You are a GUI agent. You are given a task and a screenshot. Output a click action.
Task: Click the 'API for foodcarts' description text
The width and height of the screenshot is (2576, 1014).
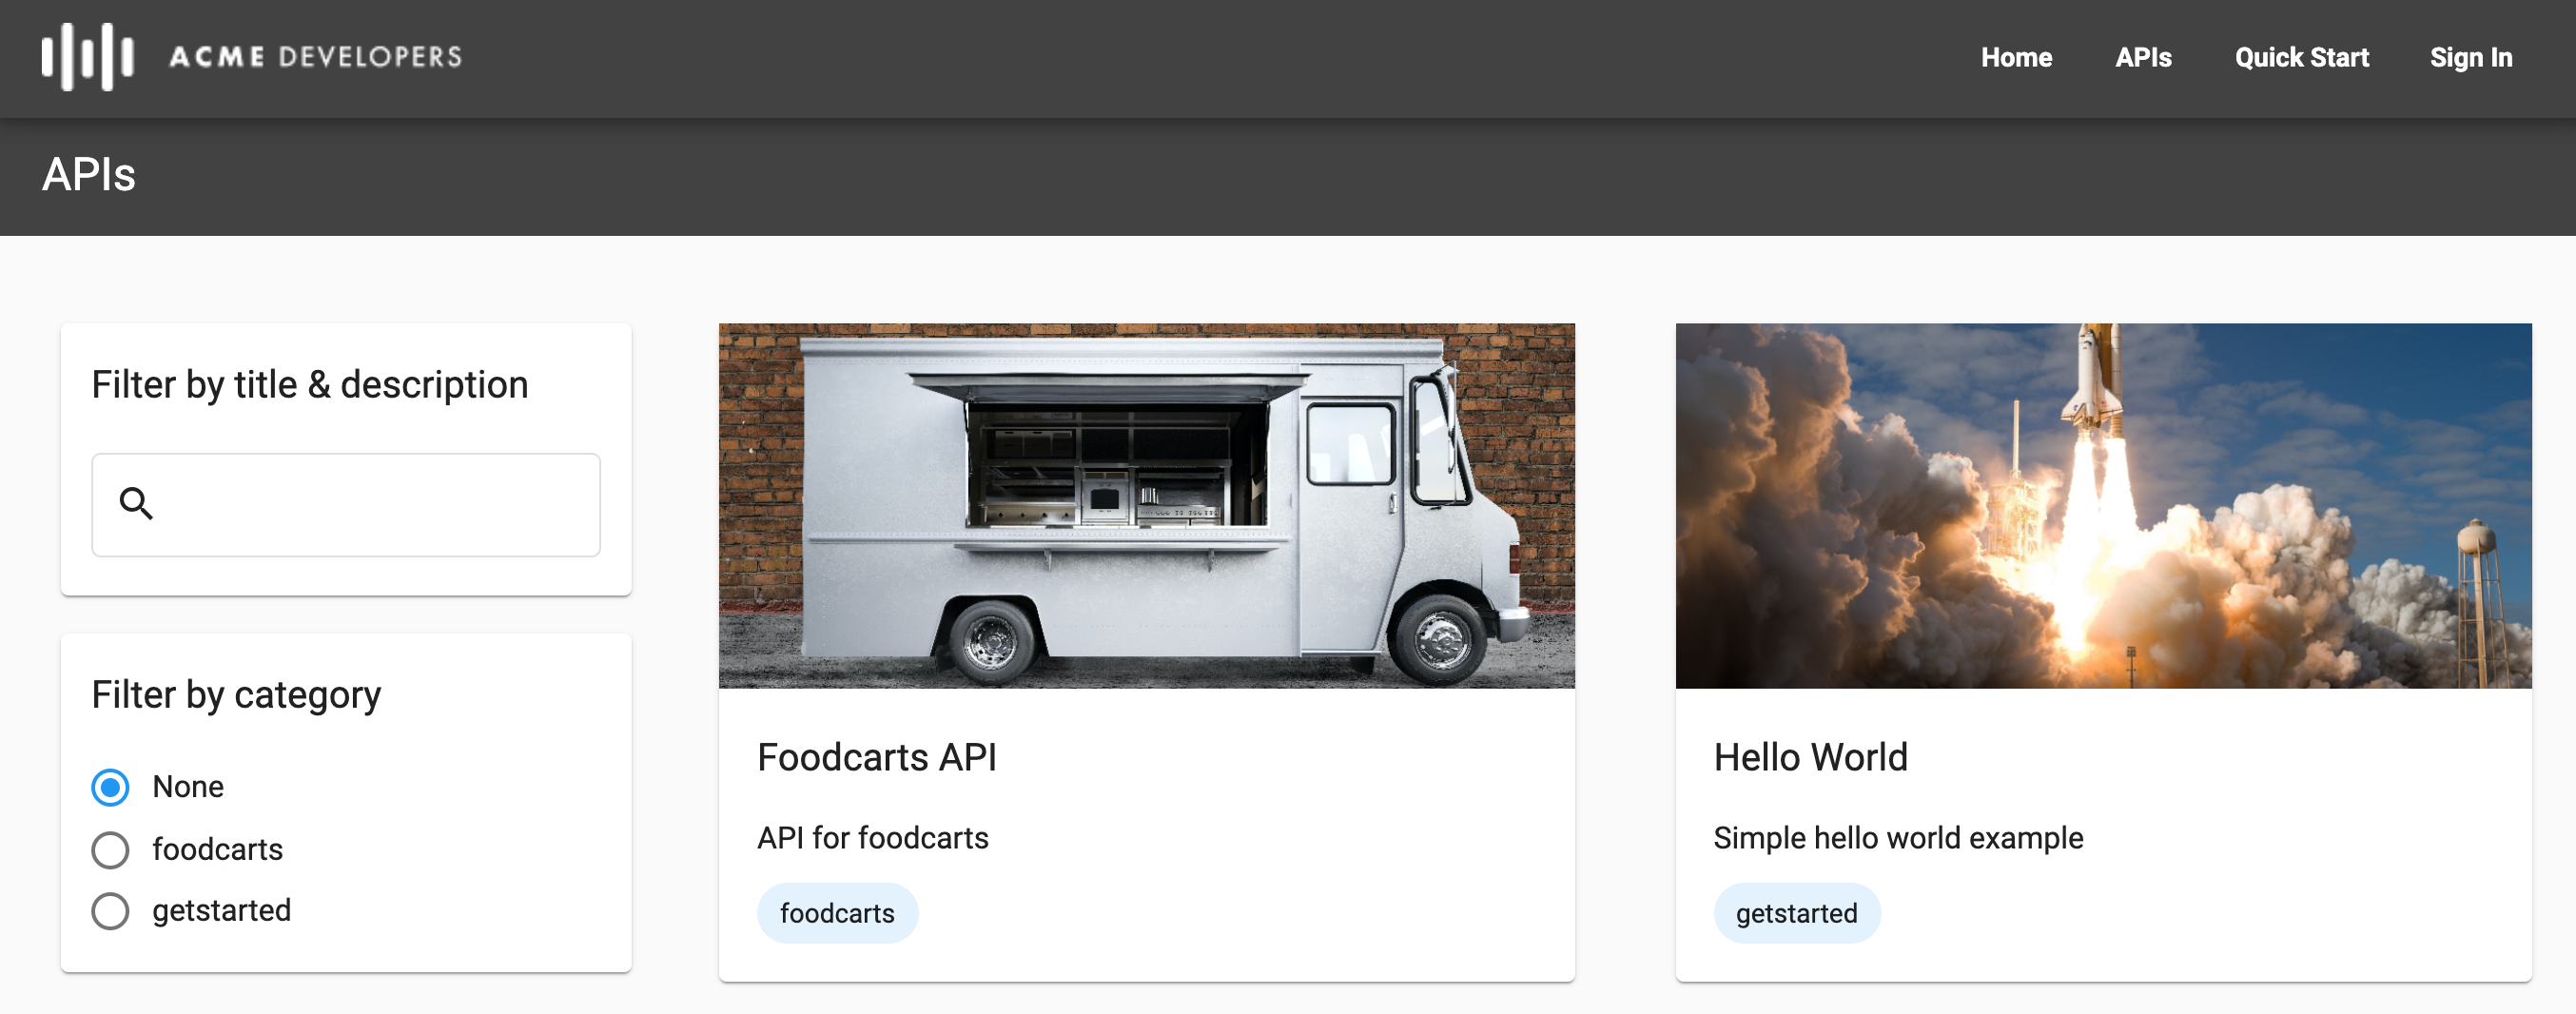[873, 838]
